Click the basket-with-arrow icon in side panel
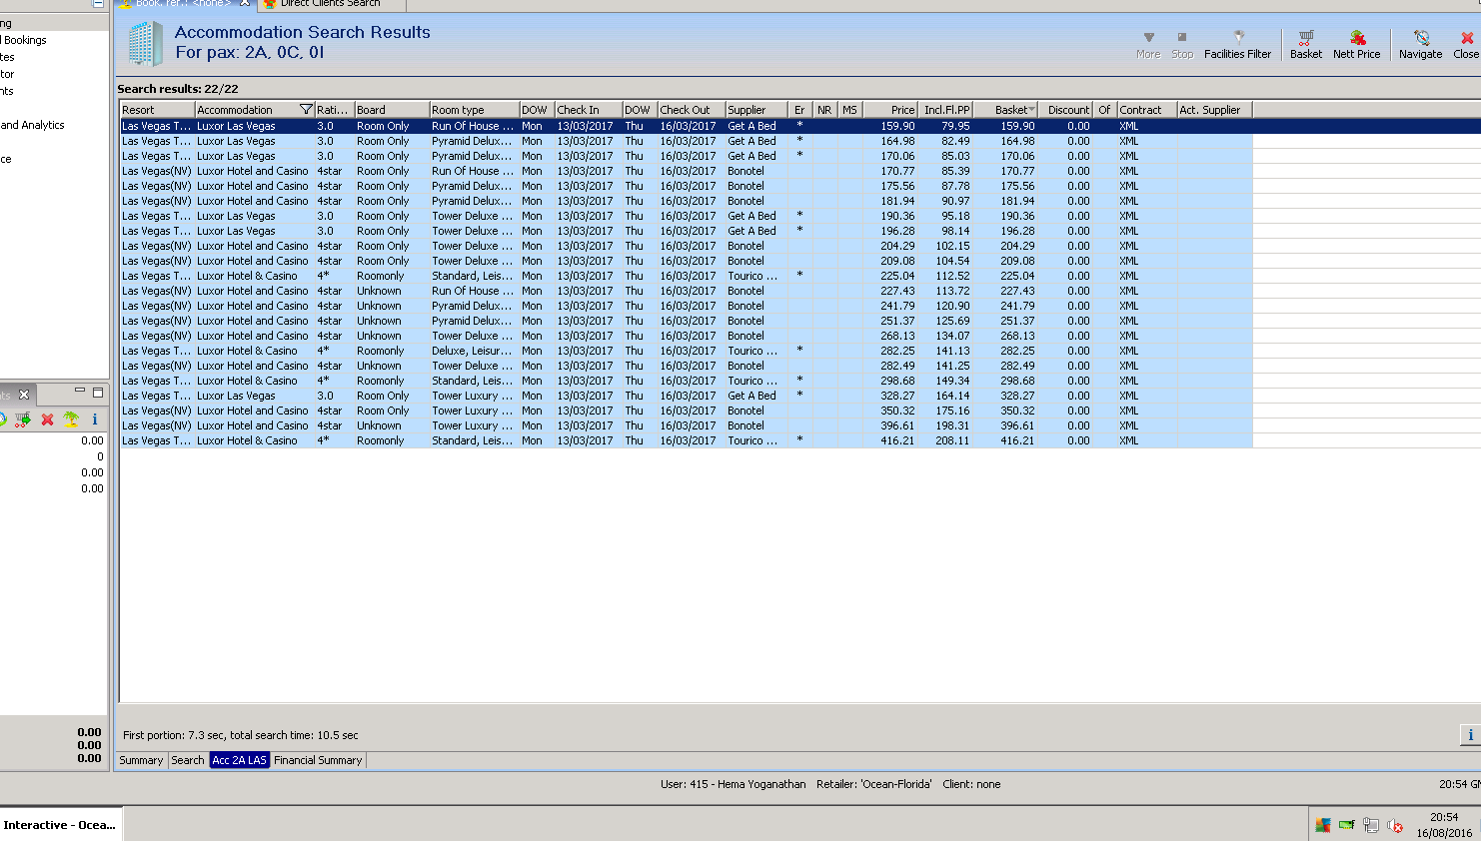 point(22,420)
